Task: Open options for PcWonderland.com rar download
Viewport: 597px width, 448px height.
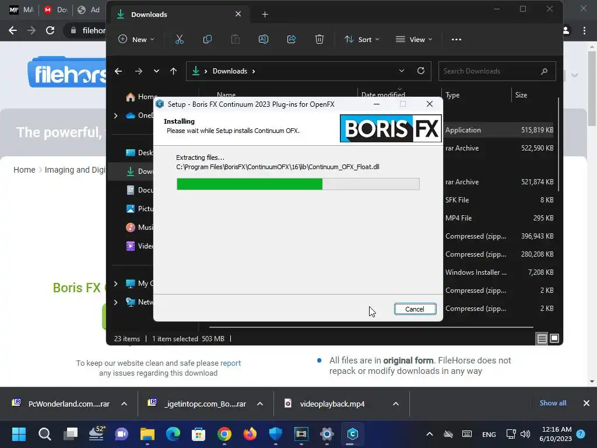Action: click(x=124, y=404)
